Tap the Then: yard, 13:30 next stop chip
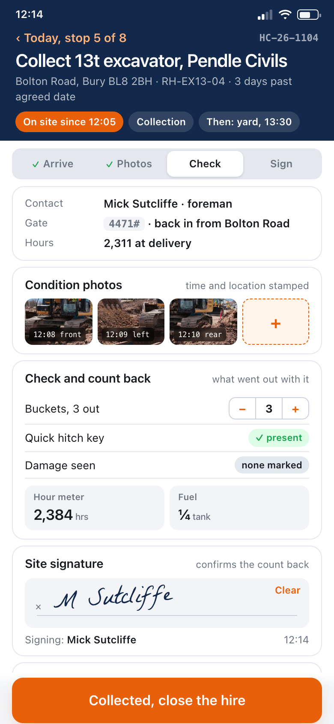Viewport: 334px width, 724px height. click(x=249, y=122)
